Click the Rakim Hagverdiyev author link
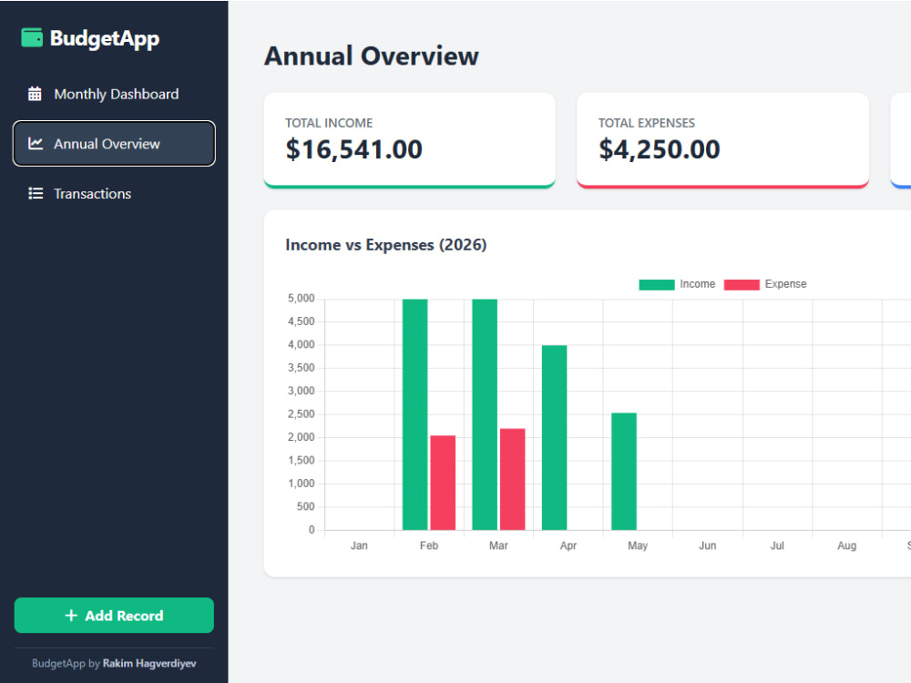 pyautogui.click(x=149, y=663)
